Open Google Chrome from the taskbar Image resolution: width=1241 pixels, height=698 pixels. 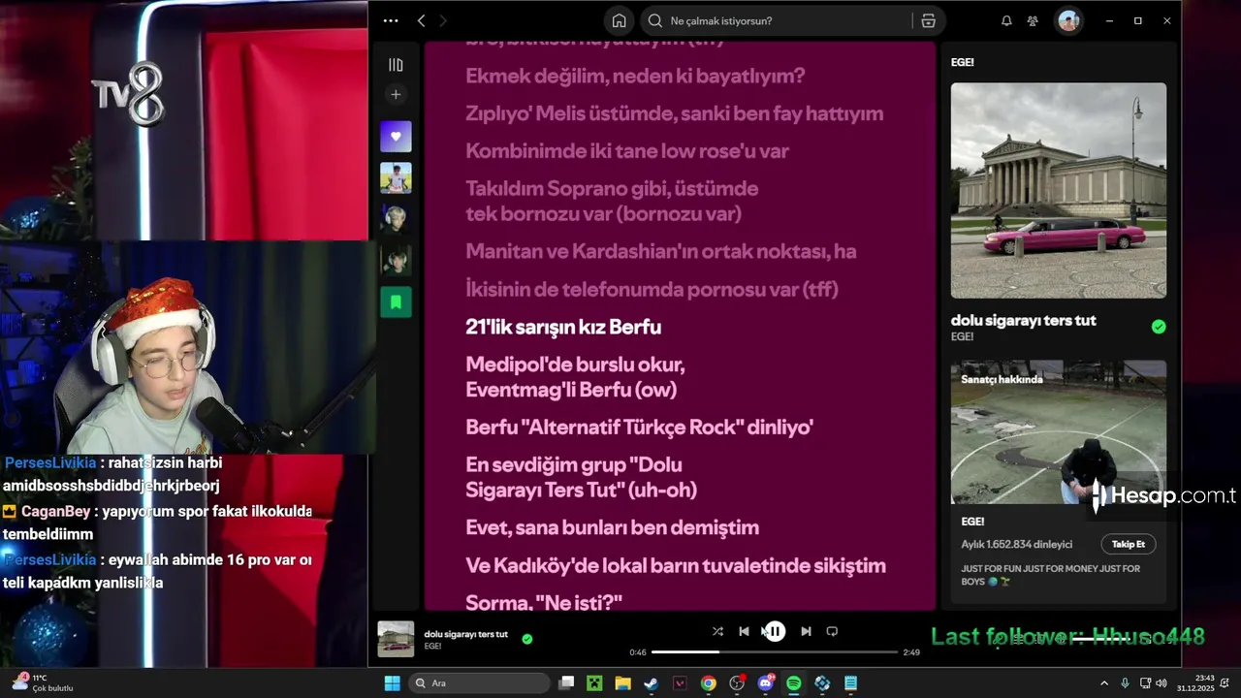click(x=709, y=683)
